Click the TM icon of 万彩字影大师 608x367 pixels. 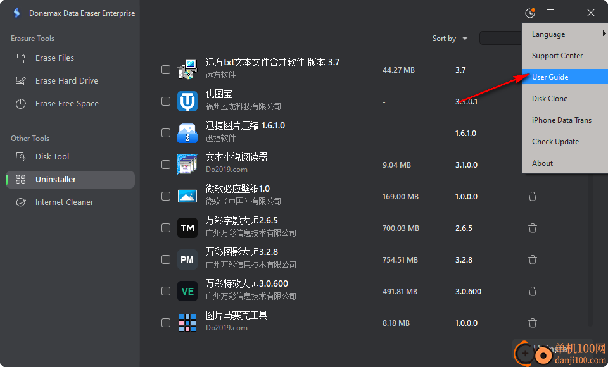tap(187, 228)
